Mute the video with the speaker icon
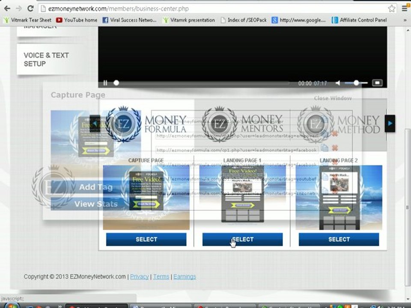 [338, 83]
